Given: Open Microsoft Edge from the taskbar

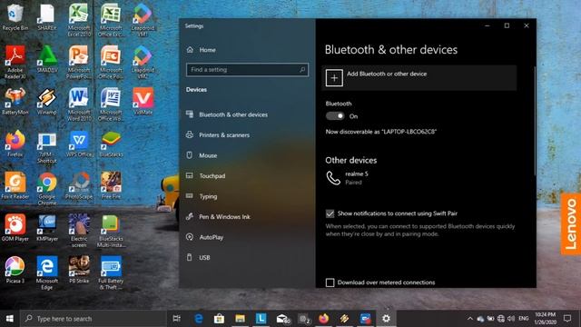Looking at the screenshot, I should point(198,319).
